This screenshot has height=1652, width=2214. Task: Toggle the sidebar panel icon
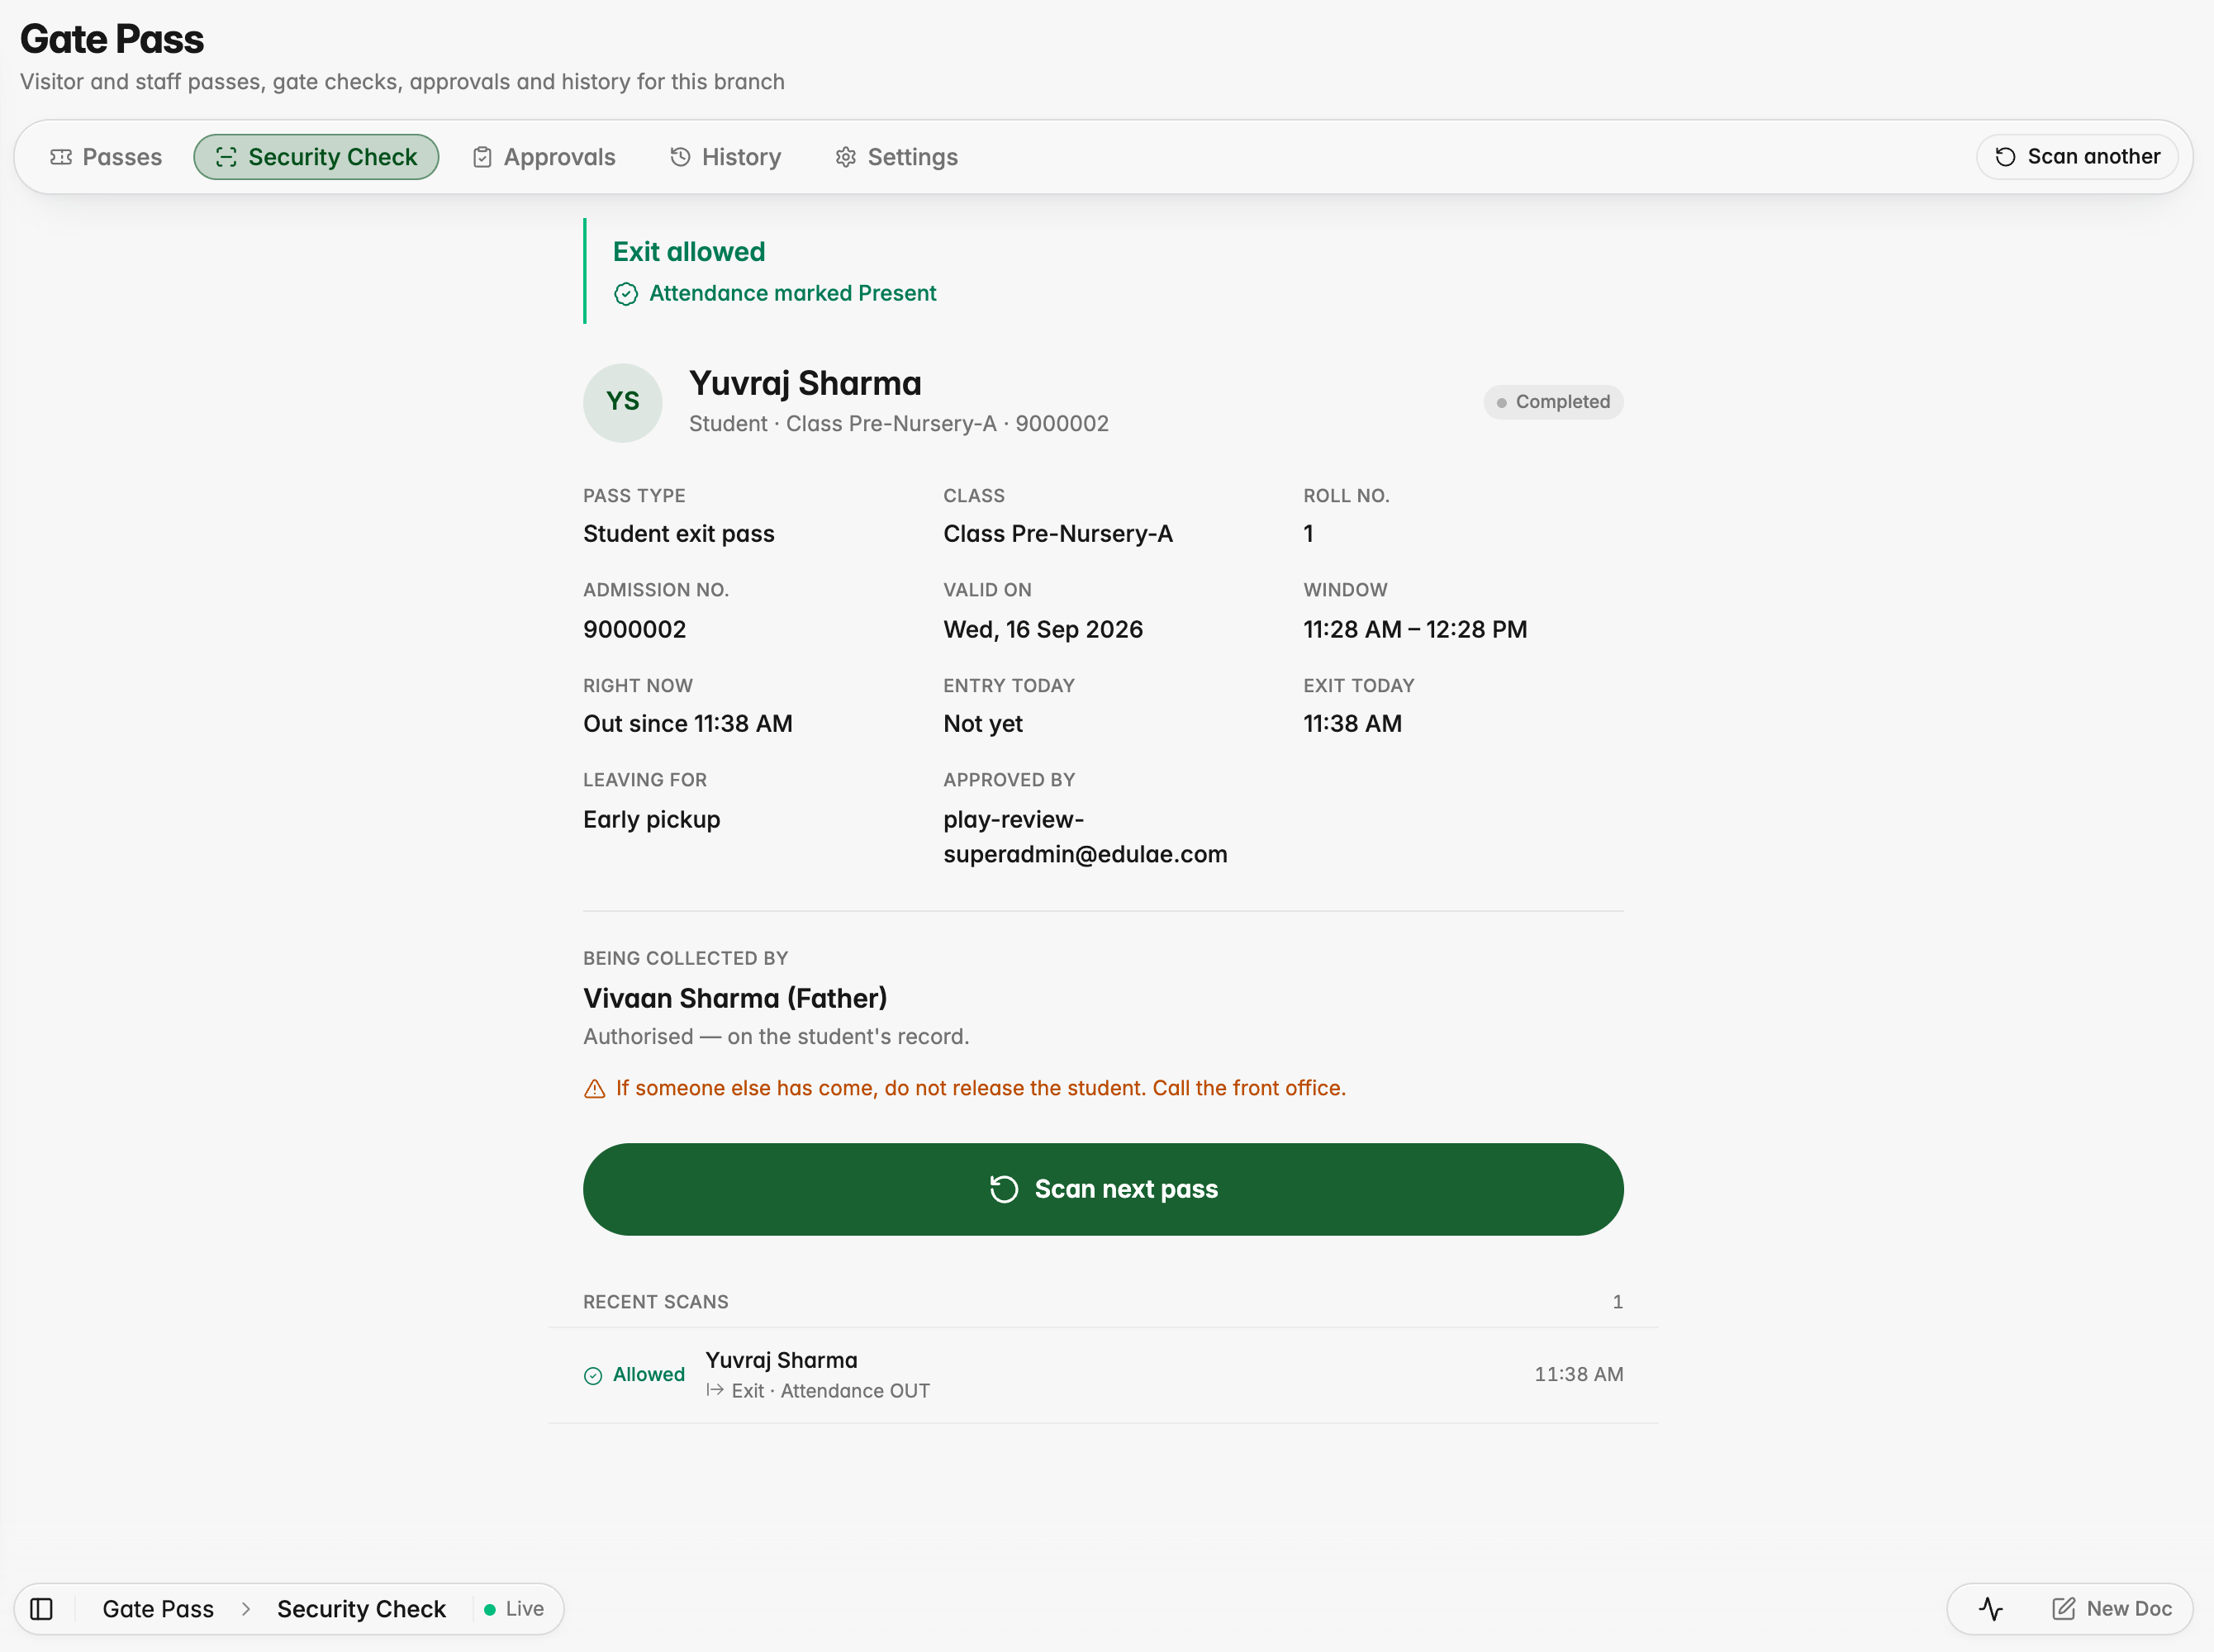tap(41, 1609)
